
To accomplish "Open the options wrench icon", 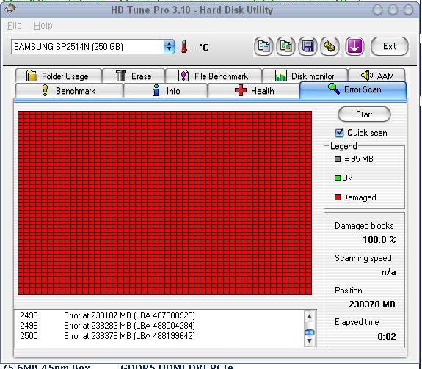I will click(x=330, y=46).
